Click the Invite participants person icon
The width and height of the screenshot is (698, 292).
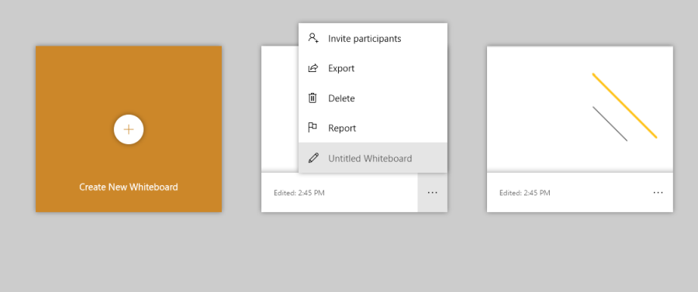point(313,38)
